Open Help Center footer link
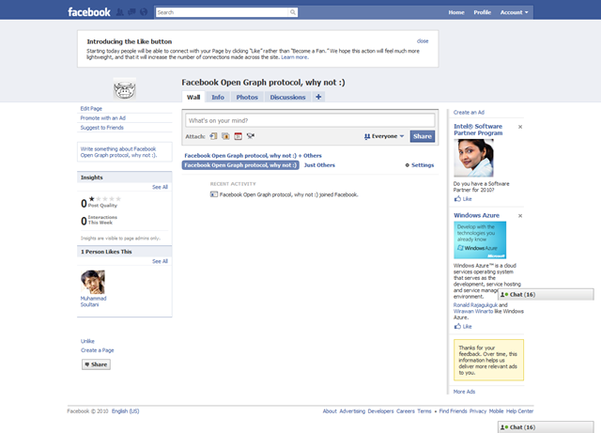 pyautogui.click(x=519, y=411)
